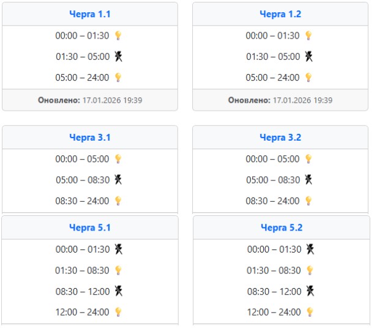Click lightbulb icon beside 05:00–24:00 in Черга 1.2
The image size is (374, 329).
point(309,77)
